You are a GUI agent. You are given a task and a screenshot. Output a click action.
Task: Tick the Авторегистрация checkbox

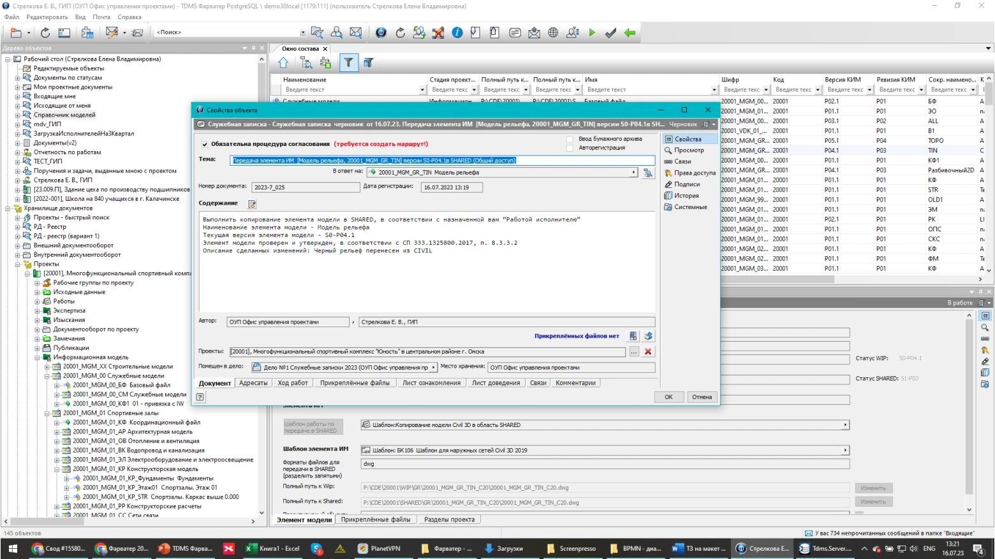coord(570,148)
